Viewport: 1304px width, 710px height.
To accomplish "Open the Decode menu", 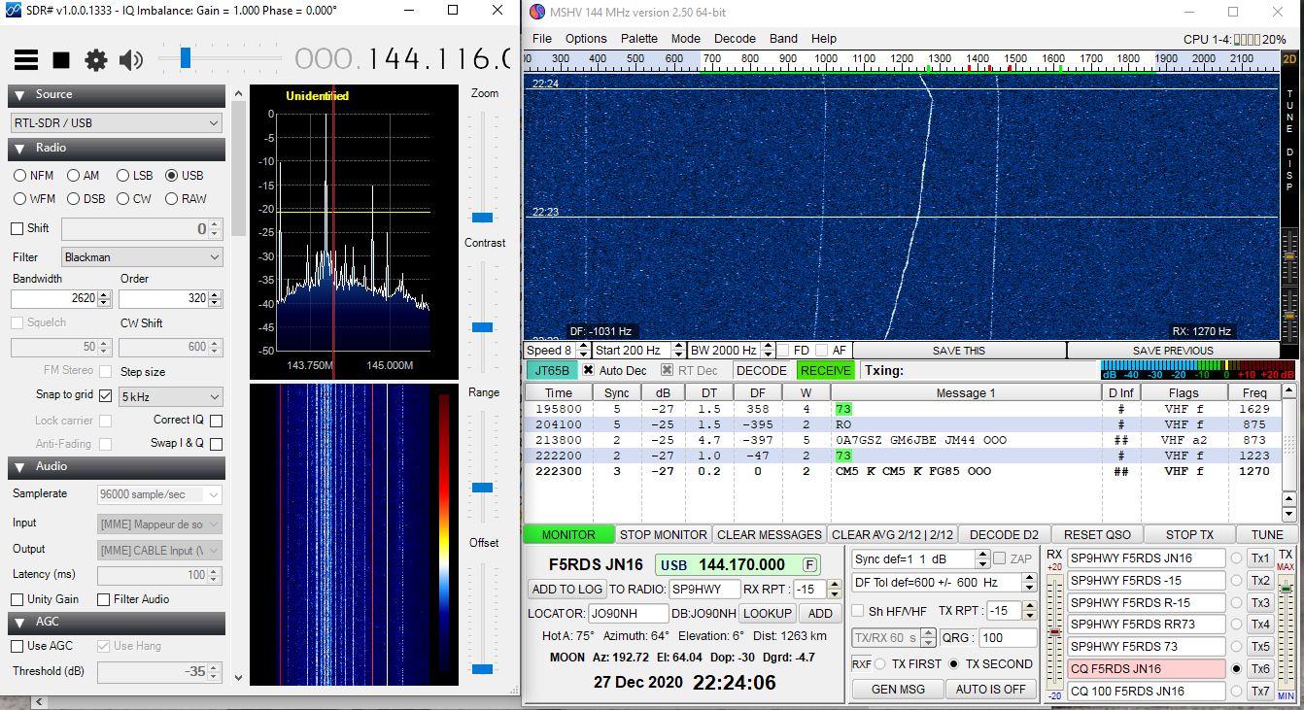I will pos(735,39).
